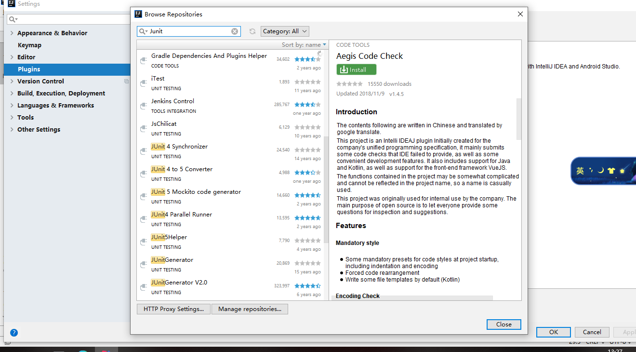This screenshot has height=352, width=636.
Task: Open the Category: All dropdown
Action: point(285,31)
